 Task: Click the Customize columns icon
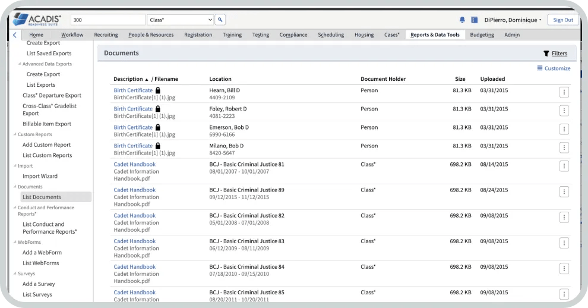(540, 68)
